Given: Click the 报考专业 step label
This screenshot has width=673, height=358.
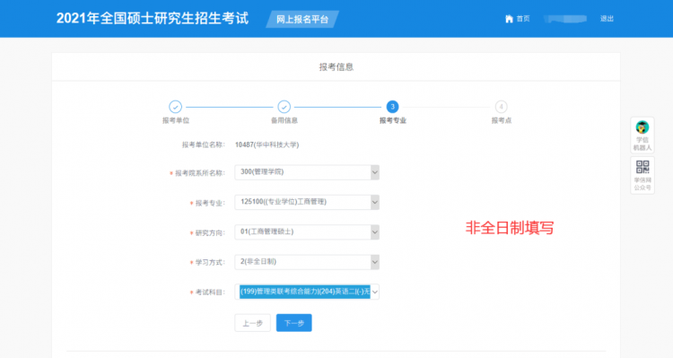Looking at the screenshot, I should (393, 120).
